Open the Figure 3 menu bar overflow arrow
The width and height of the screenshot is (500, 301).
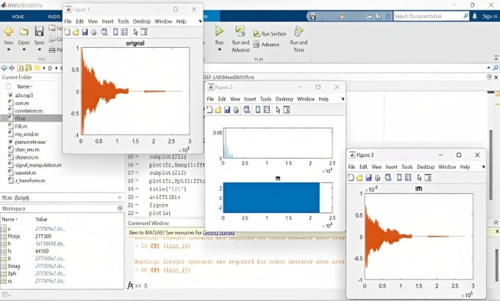[x=483, y=167]
